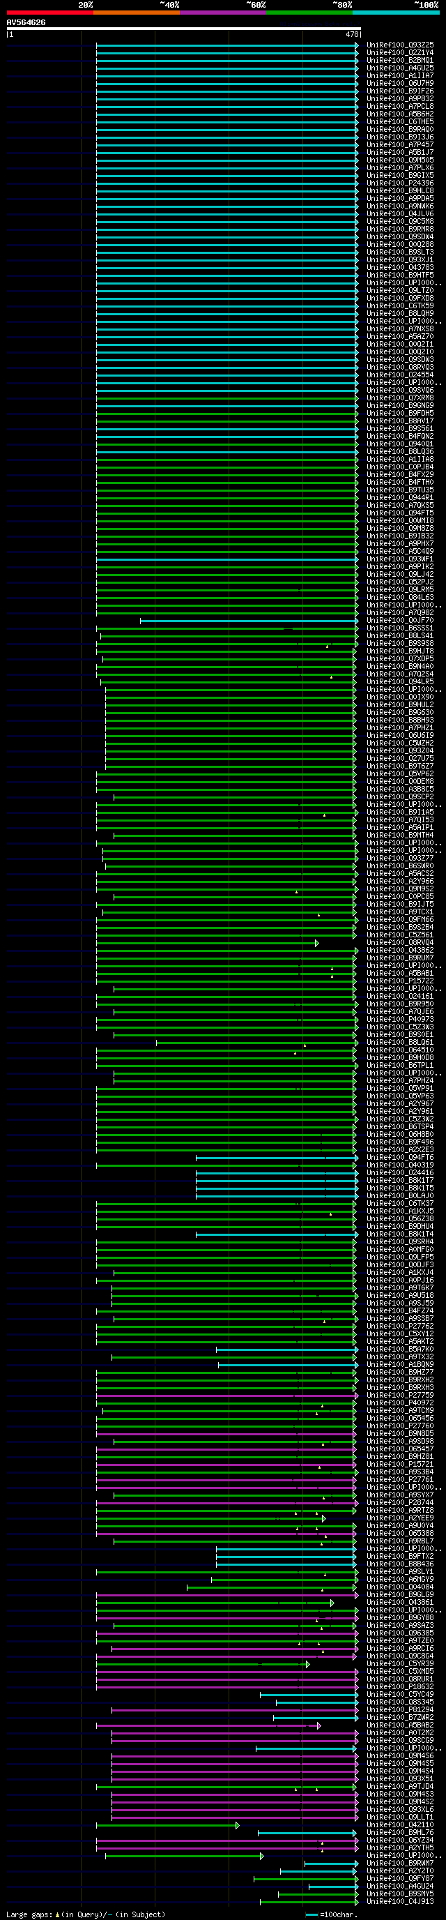
Task: Click the orange ~40% identity color segment
Action: click(137, 13)
